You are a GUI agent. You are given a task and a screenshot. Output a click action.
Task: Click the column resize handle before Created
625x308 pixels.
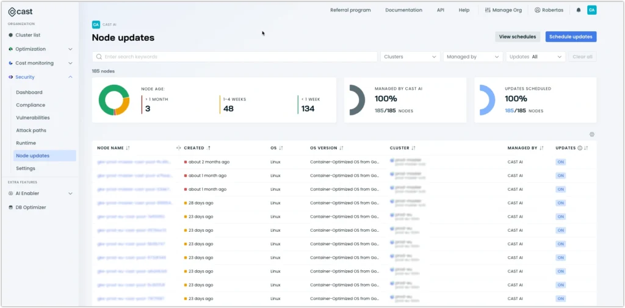178,148
